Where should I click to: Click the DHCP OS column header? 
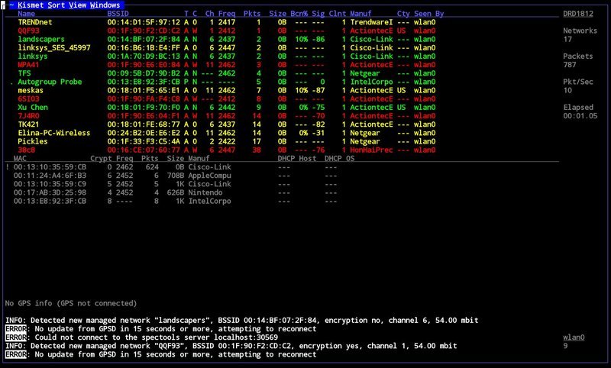[x=339, y=159]
